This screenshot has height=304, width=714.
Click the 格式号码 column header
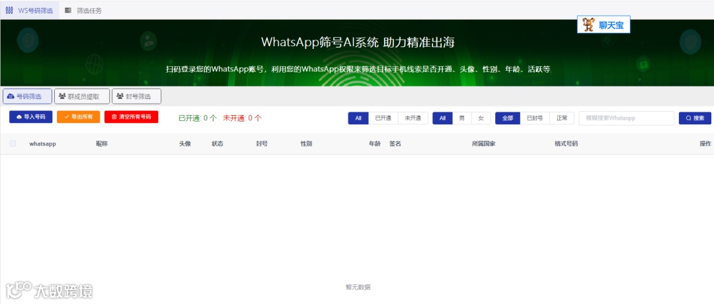pyautogui.click(x=566, y=144)
